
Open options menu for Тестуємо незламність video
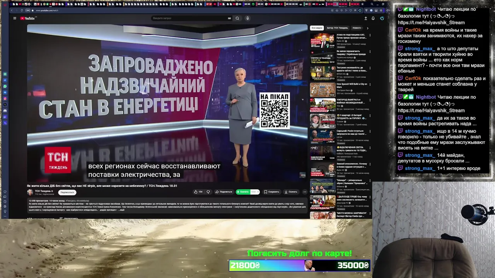pyautogui.click(x=370, y=68)
